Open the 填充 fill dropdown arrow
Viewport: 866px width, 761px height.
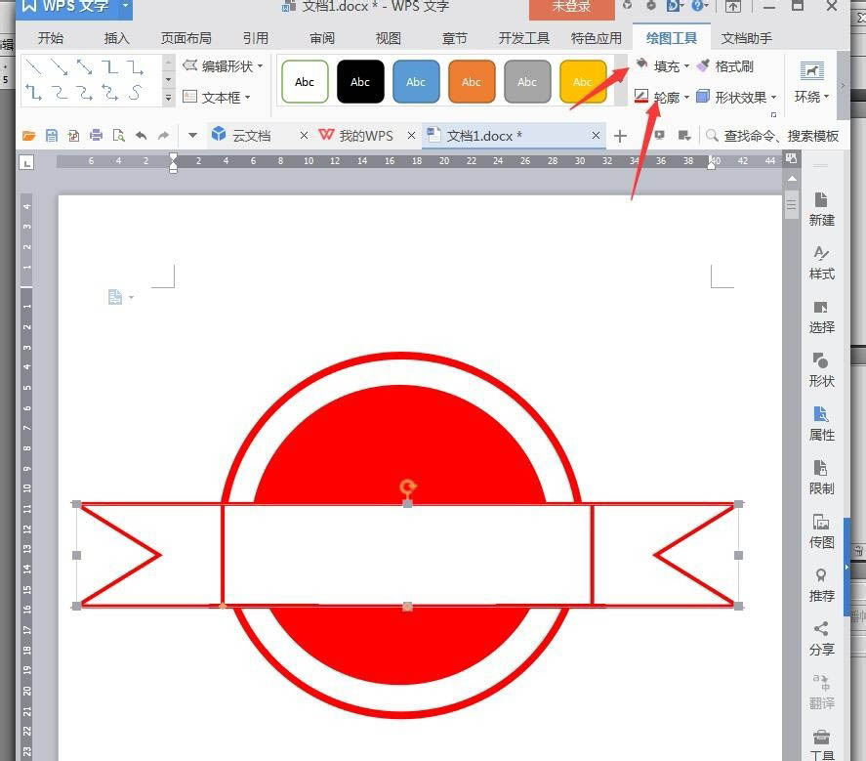point(687,65)
